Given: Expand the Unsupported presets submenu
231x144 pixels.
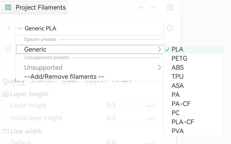Looking at the screenshot, I should point(89,68).
